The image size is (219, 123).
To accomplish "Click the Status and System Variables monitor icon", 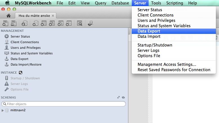I will tap(6, 53).
